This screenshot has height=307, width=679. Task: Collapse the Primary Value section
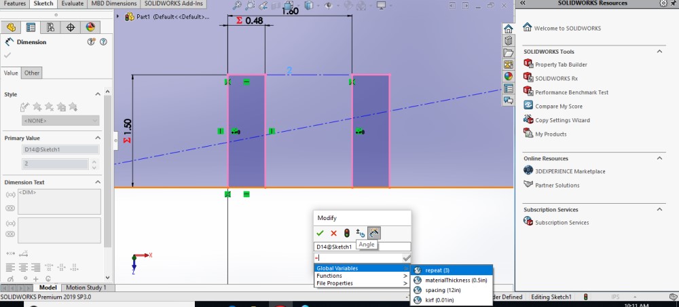point(97,138)
